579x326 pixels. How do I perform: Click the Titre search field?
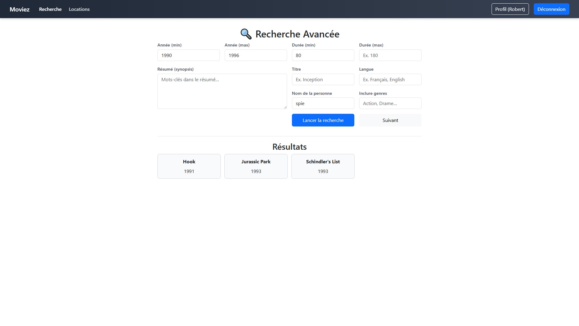pyautogui.click(x=323, y=80)
